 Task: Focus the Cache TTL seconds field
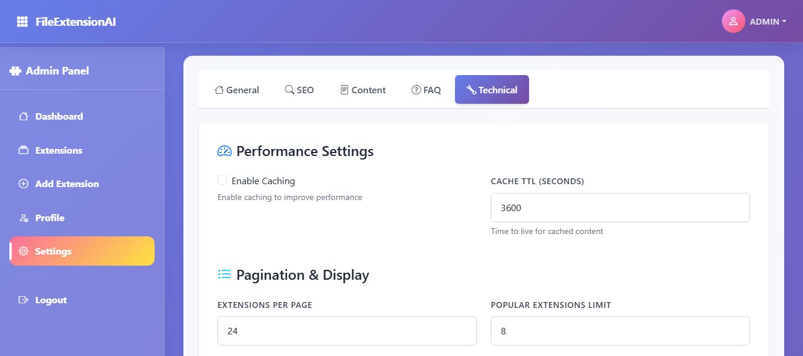pyautogui.click(x=620, y=208)
